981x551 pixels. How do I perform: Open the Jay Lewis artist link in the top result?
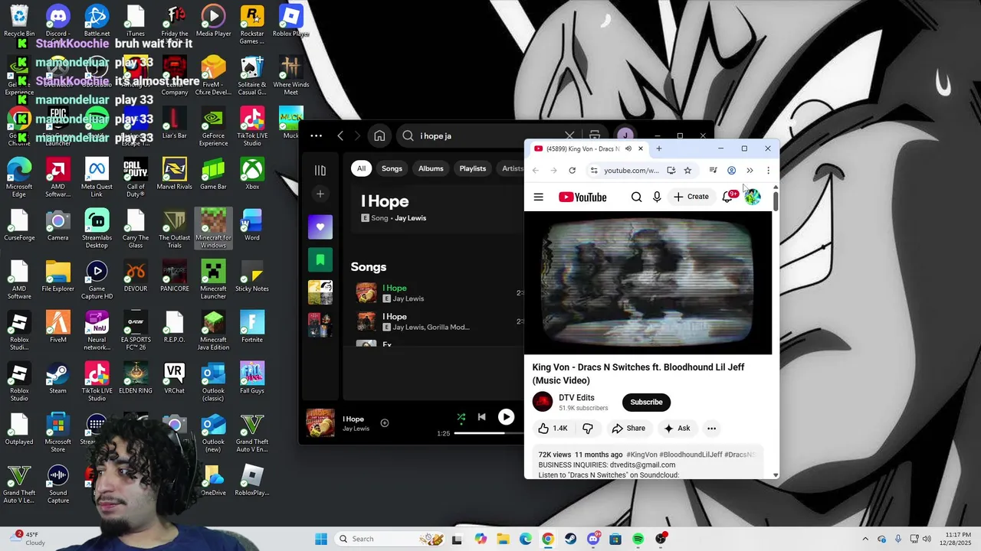(x=410, y=218)
